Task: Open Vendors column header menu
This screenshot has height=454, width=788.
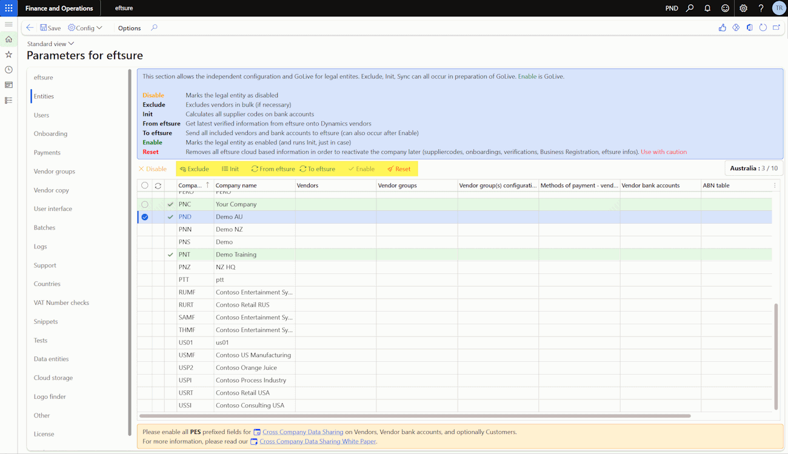Action: coord(336,185)
